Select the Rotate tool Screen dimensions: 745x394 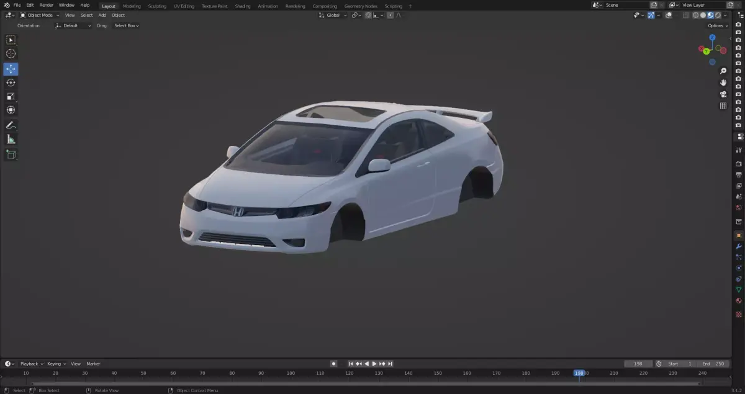(x=11, y=83)
